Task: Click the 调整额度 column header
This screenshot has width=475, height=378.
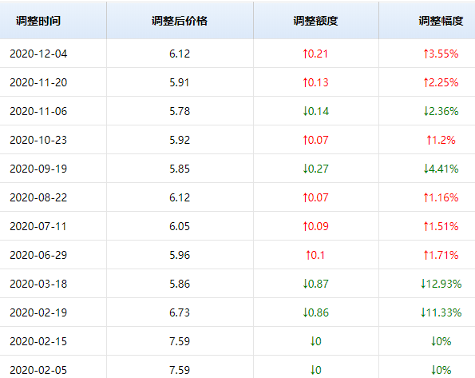Action: tap(315, 21)
